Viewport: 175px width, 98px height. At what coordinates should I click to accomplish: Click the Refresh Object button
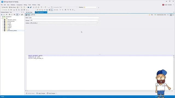pyautogui.click(x=30, y=93)
